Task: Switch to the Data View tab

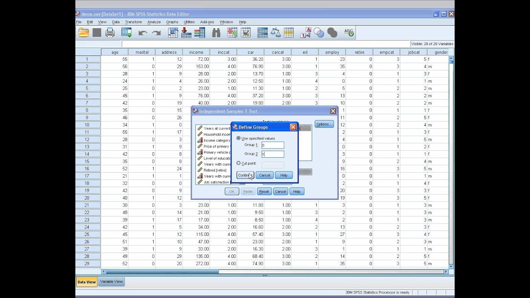Action: click(x=87, y=282)
